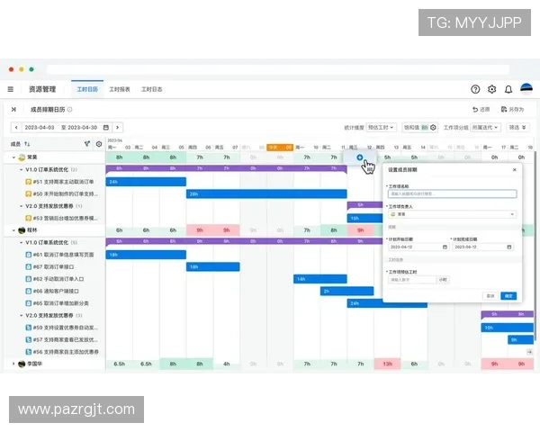Collapse the member row 程林
540x432 pixels.
coord(13,230)
